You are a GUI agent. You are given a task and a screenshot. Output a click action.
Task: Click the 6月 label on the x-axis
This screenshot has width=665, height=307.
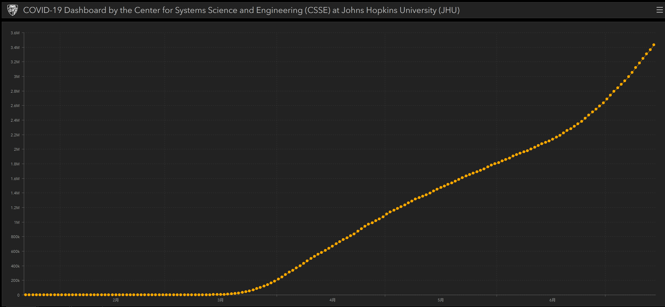pos(552,300)
